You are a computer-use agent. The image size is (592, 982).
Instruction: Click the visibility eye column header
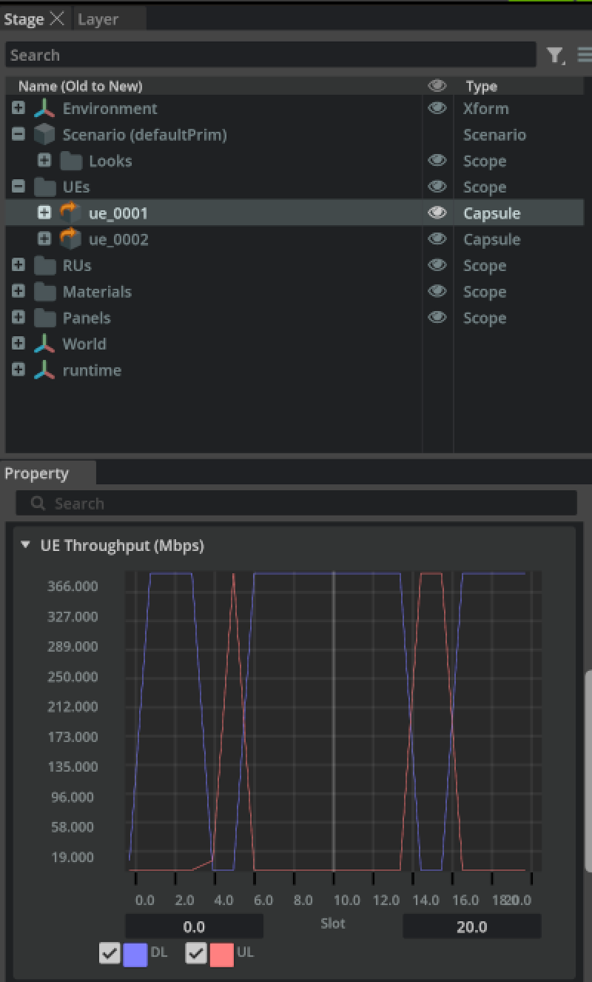(437, 87)
